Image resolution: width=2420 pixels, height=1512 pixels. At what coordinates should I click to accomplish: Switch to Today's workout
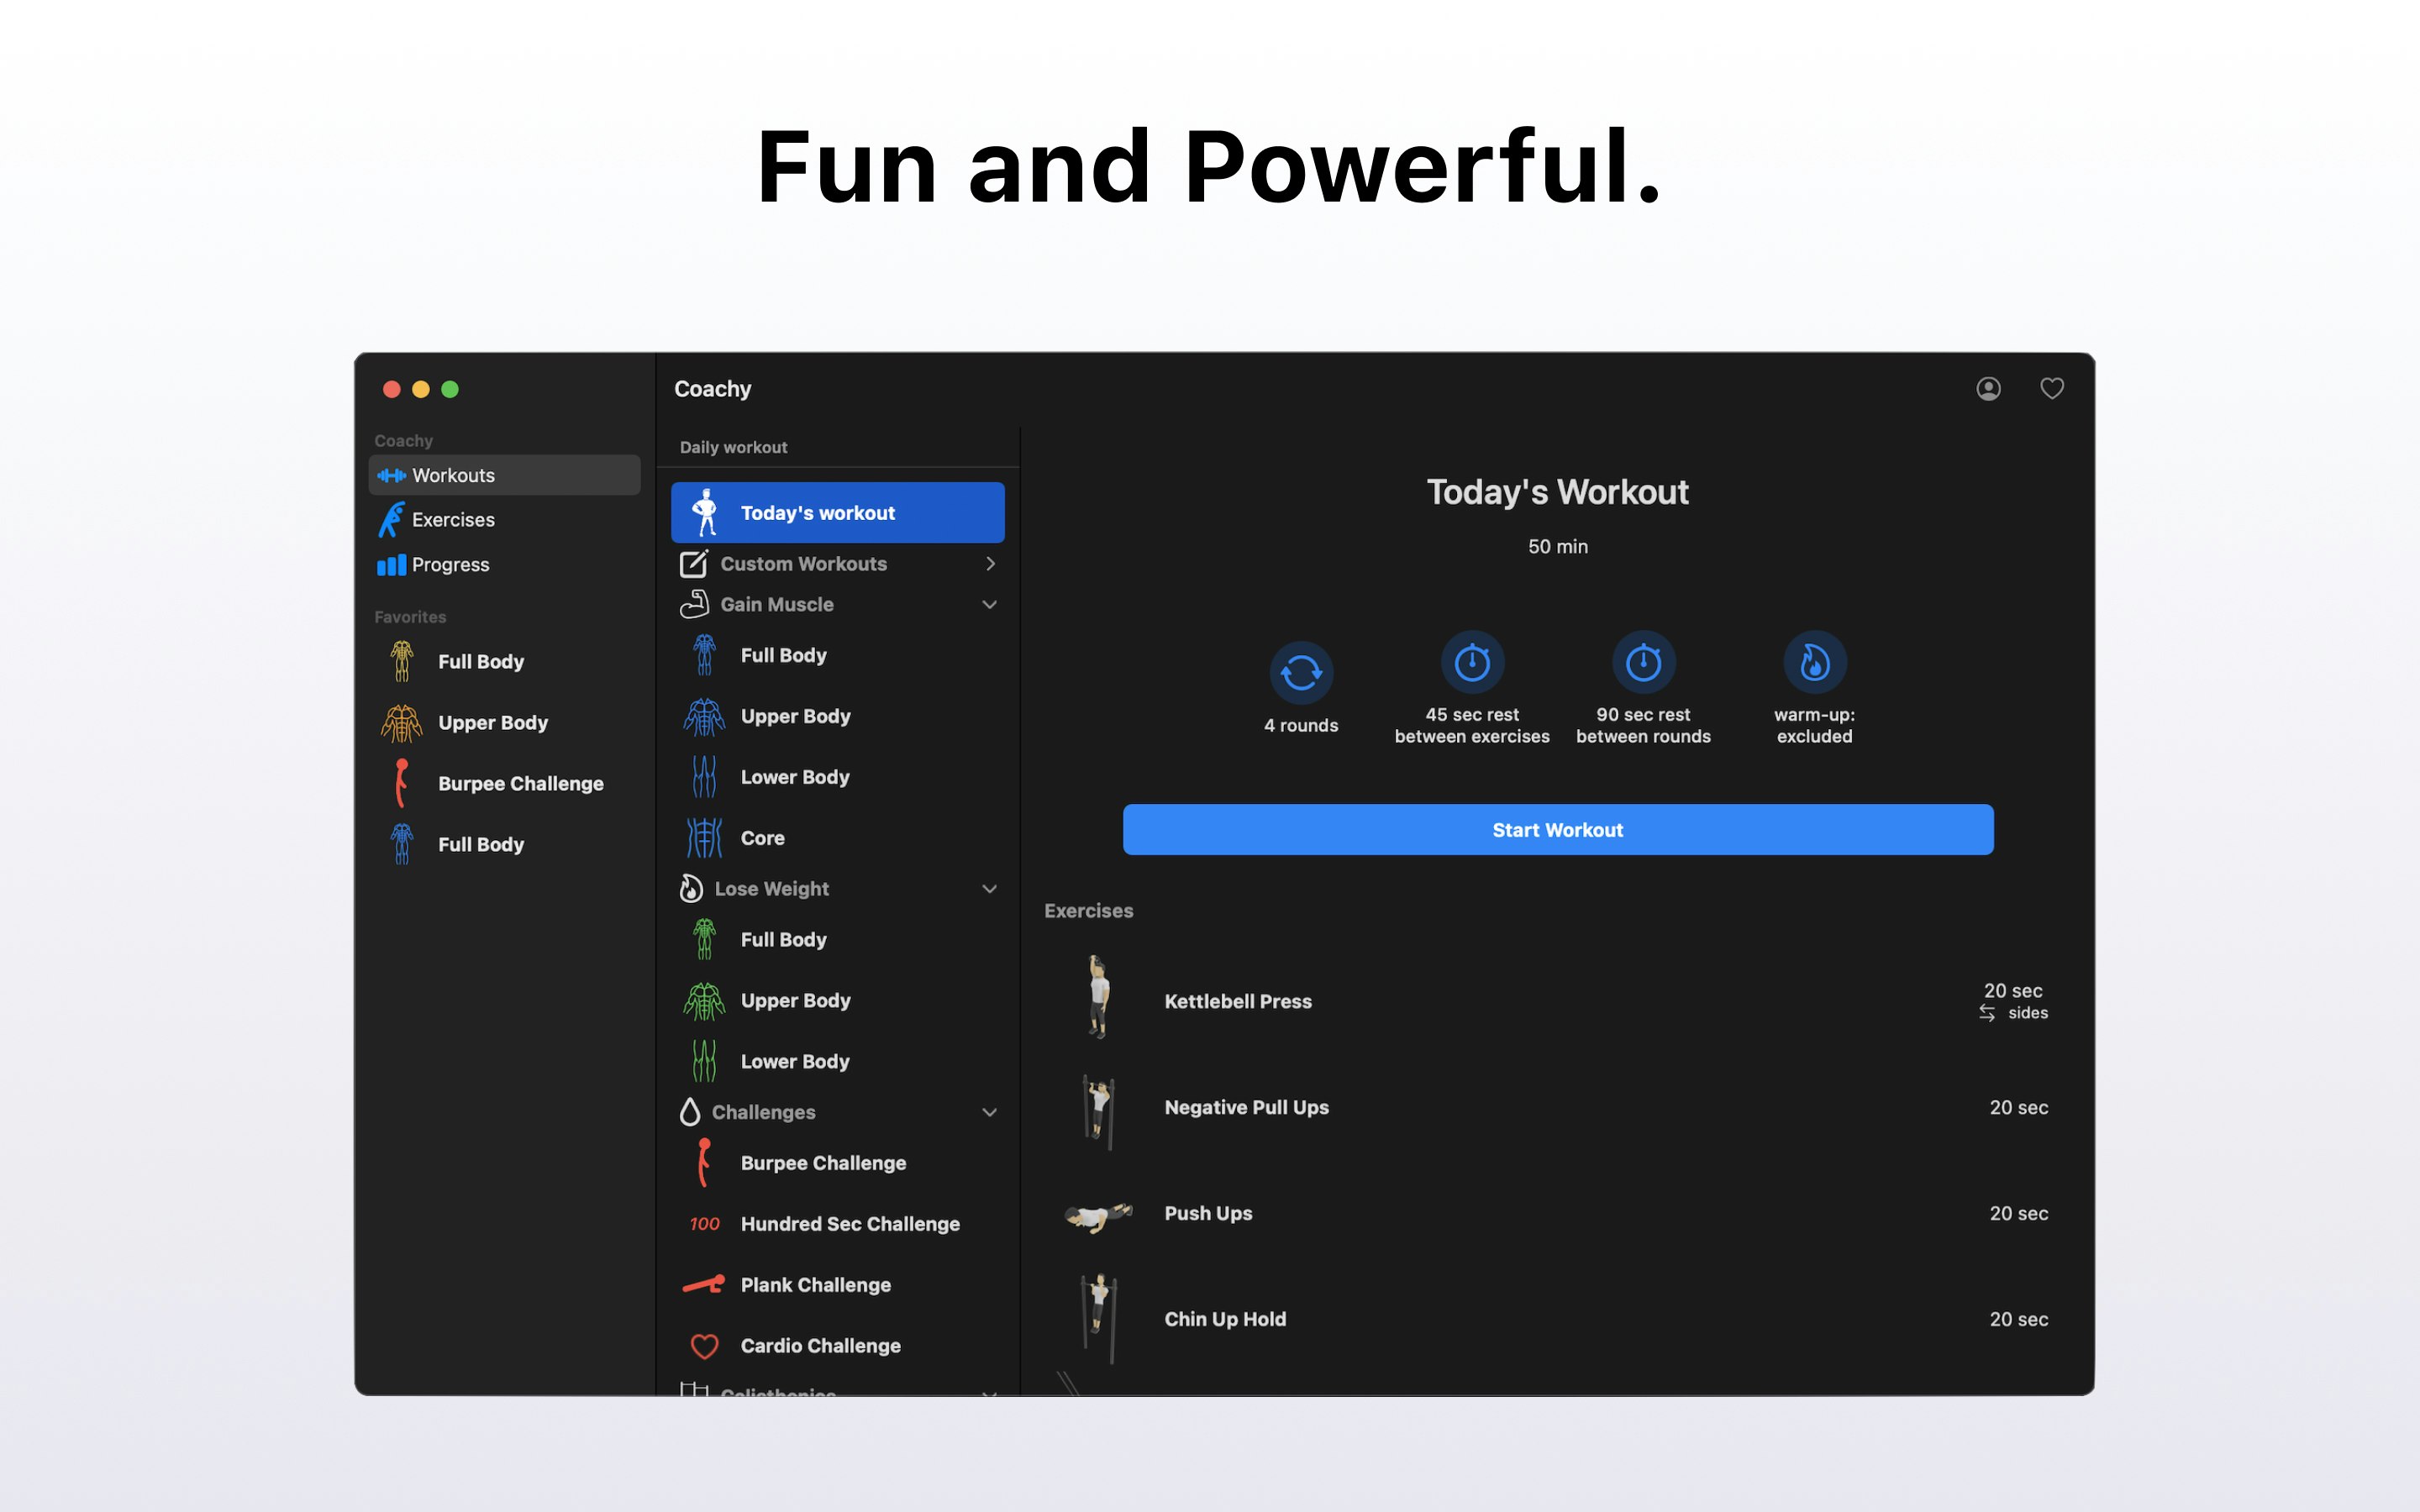coord(837,512)
